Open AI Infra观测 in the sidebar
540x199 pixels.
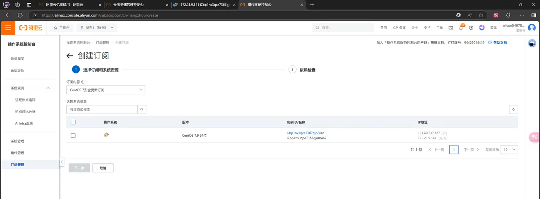(x=24, y=124)
